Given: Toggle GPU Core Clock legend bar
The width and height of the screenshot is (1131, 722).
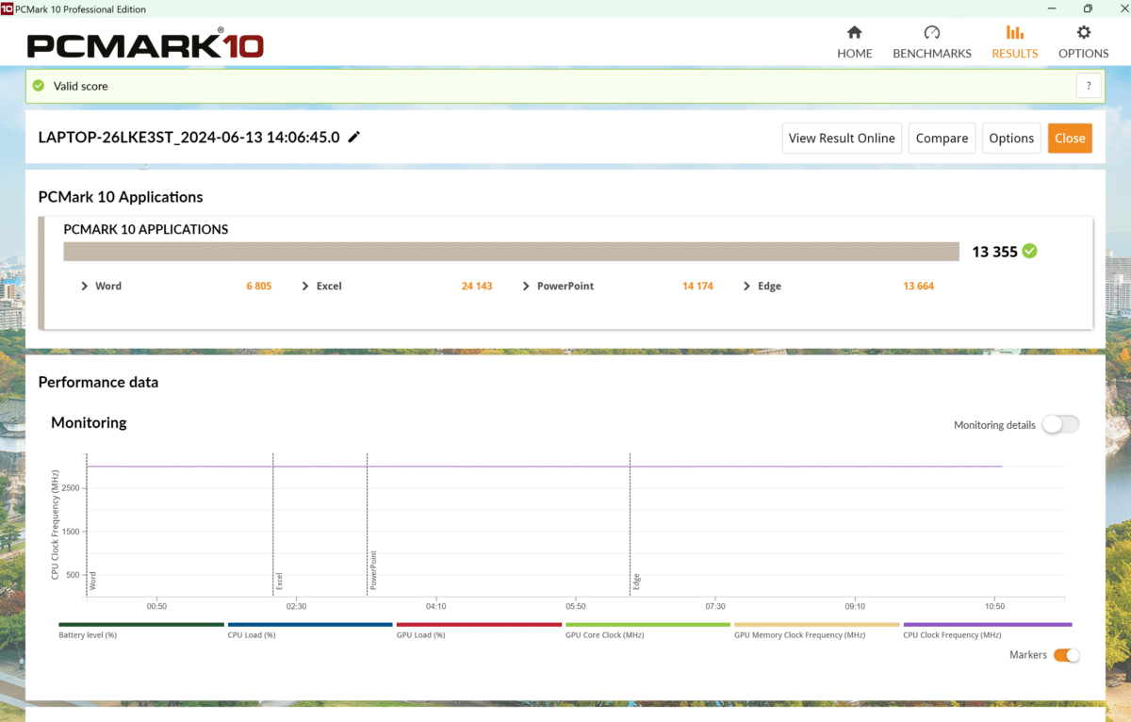Looking at the screenshot, I should click(647, 624).
